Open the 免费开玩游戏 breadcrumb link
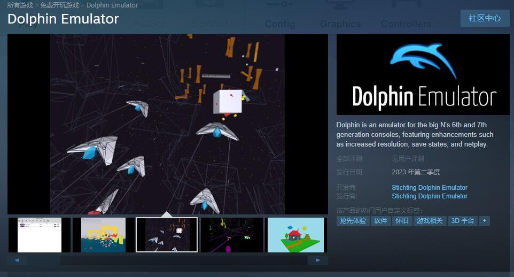514x277 pixels. click(x=59, y=5)
